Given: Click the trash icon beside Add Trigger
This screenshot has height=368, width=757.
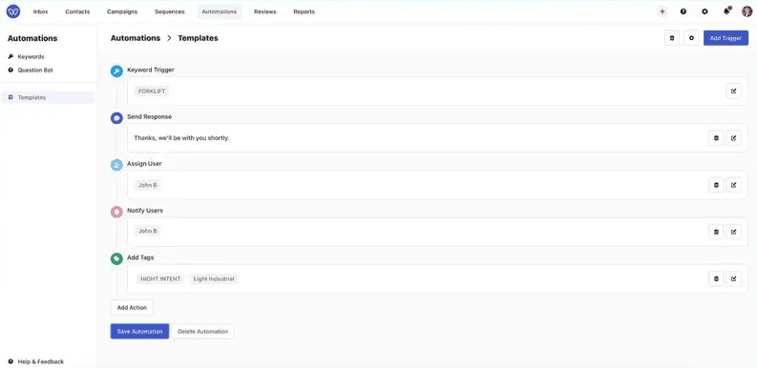Looking at the screenshot, I should tap(672, 38).
